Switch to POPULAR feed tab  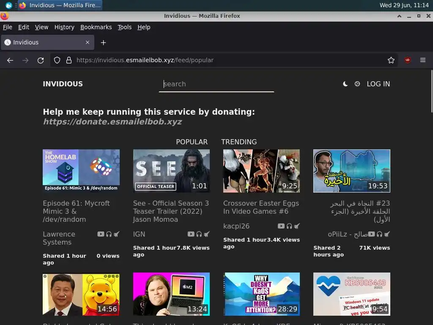(192, 142)
